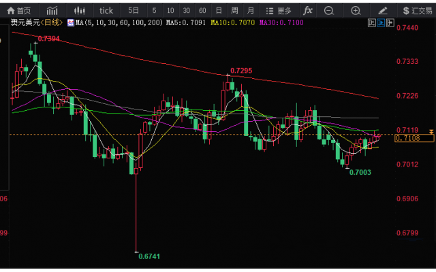Select the tick timeframe
The image size is (436, 272).
(106, 11)
